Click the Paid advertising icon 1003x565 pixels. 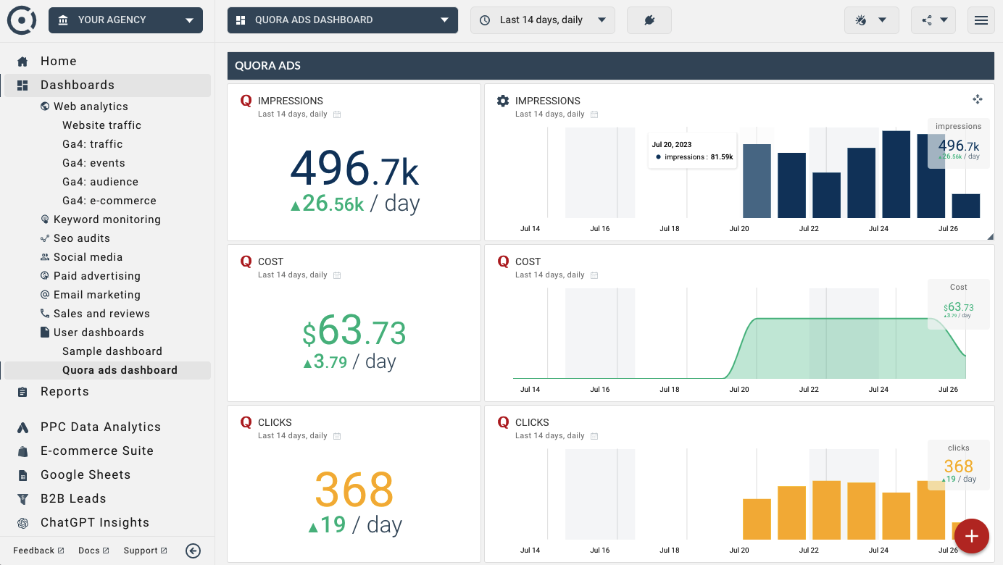[45, 276]
